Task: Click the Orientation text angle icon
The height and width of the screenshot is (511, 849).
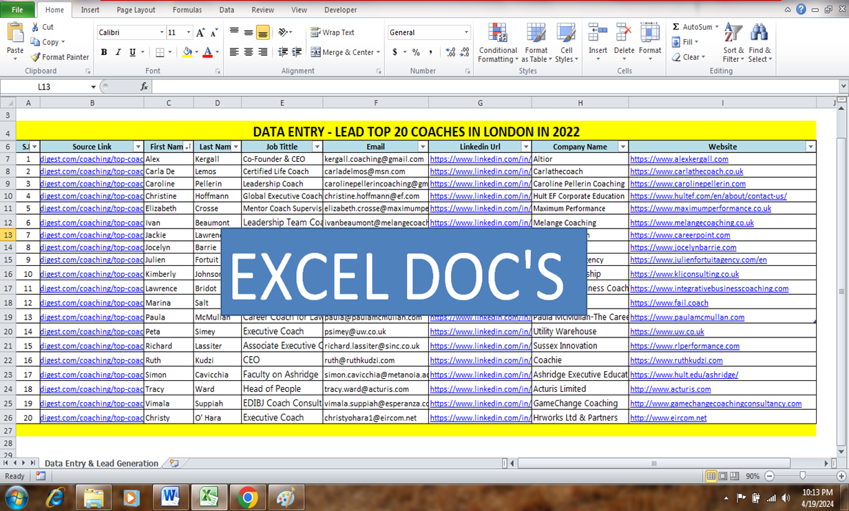Action: (x=283, y=32)
